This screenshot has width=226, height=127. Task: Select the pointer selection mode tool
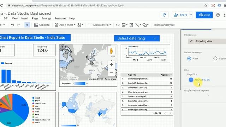click(27, 25)
